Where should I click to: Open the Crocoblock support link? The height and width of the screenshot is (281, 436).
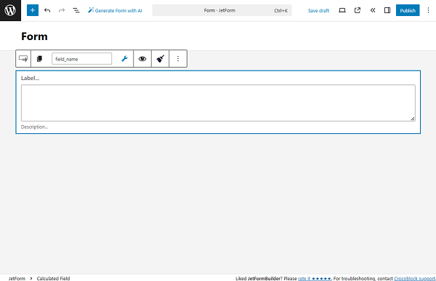(414, 279)
